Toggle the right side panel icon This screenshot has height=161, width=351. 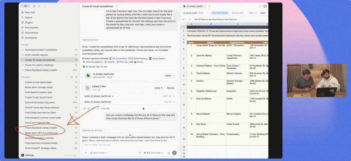tap(265, 6)
